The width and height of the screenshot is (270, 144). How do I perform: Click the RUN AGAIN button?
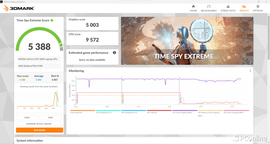(x=39, y=130)
